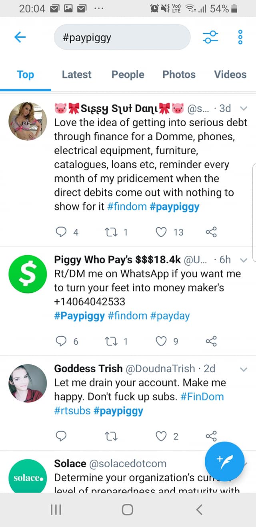
Task: Tap the back arrow icon
Action: click(x=20, y=37)
